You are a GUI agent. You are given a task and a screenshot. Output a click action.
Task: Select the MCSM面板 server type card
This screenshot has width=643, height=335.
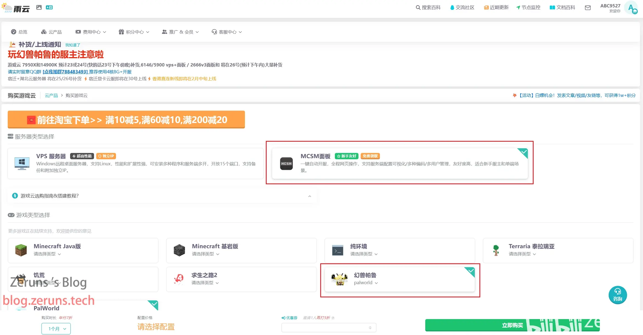(x=400, y=163)
